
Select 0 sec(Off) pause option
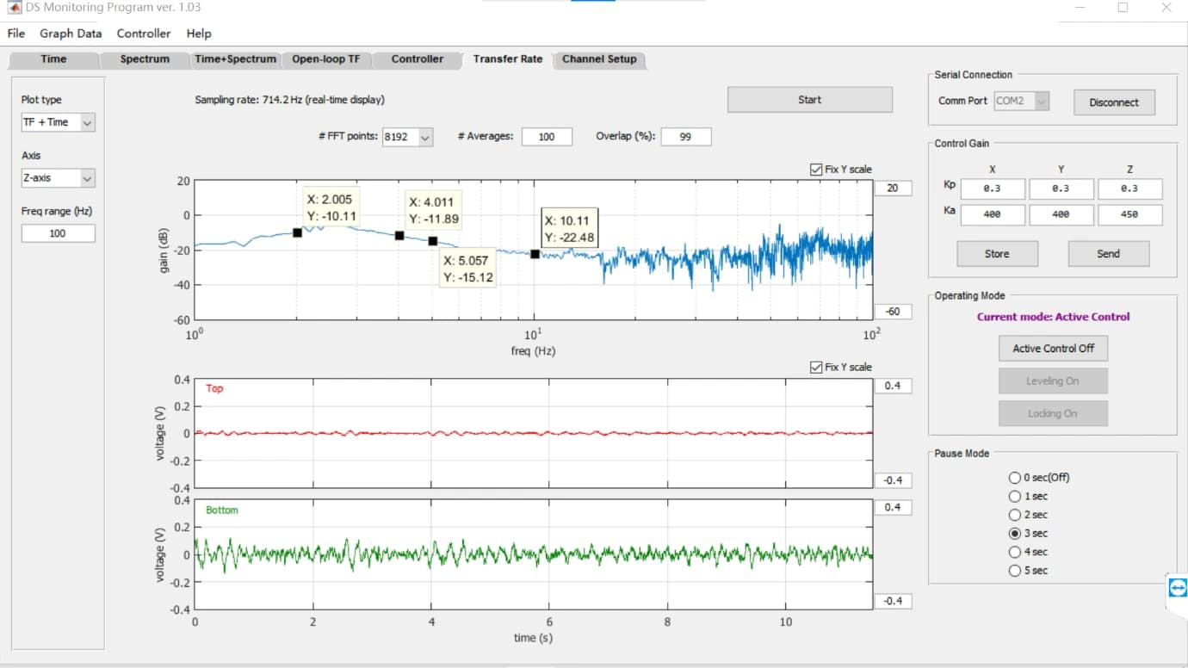point(1014,478)
